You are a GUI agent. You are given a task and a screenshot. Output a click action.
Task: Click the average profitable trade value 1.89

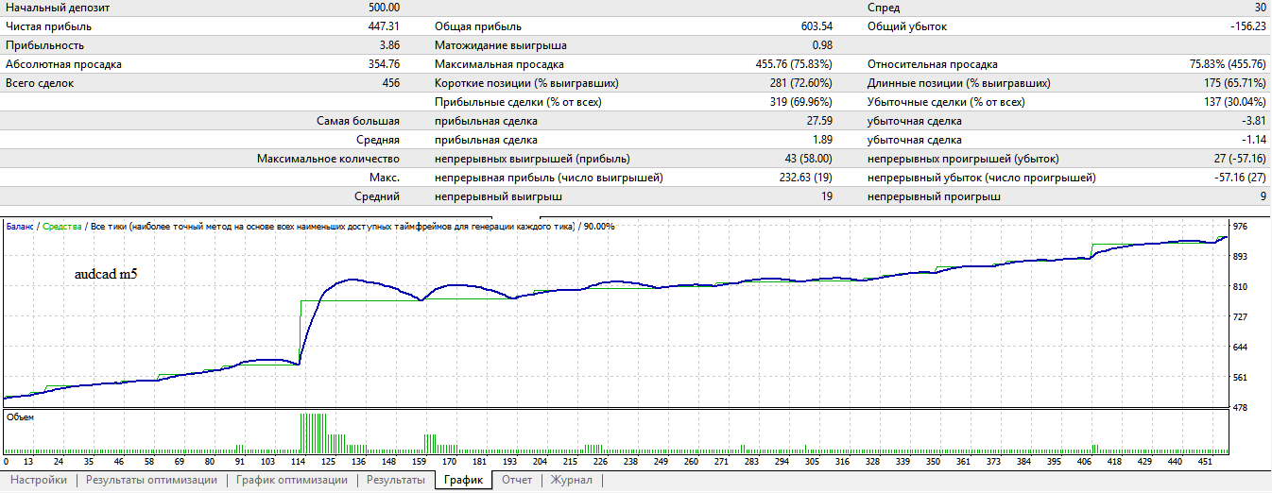[x=822, y=140]
